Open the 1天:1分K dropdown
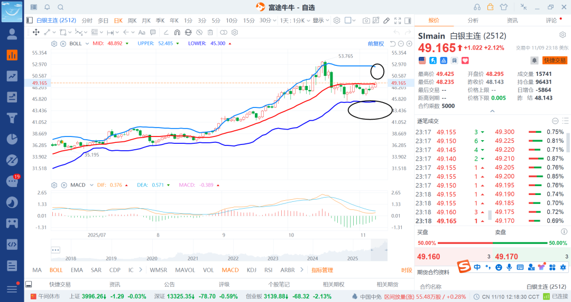 [295, 21]
